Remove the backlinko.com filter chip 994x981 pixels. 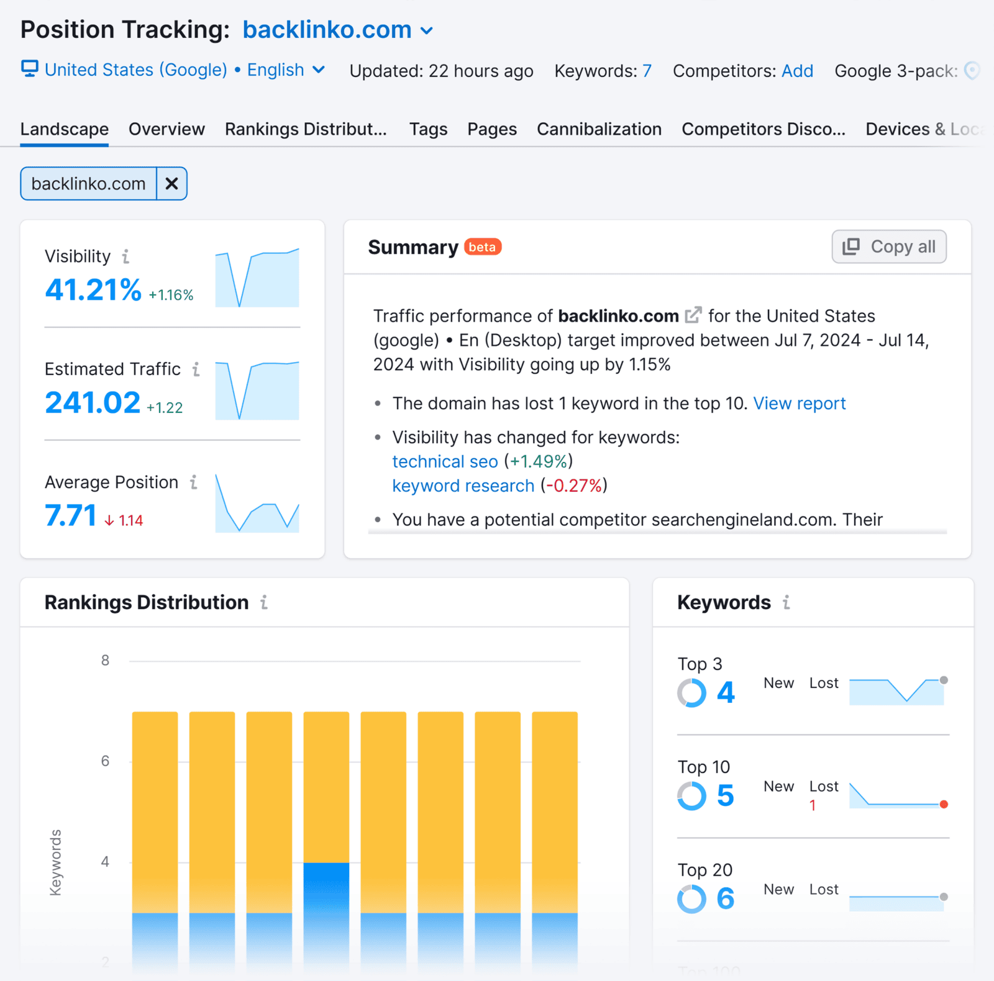[x=171, y=183]
